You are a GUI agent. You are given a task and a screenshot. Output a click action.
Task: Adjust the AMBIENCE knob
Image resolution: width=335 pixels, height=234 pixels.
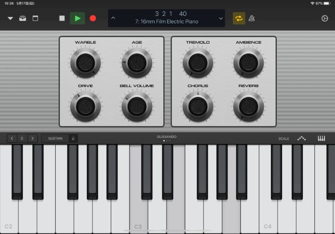pos(248,63)
